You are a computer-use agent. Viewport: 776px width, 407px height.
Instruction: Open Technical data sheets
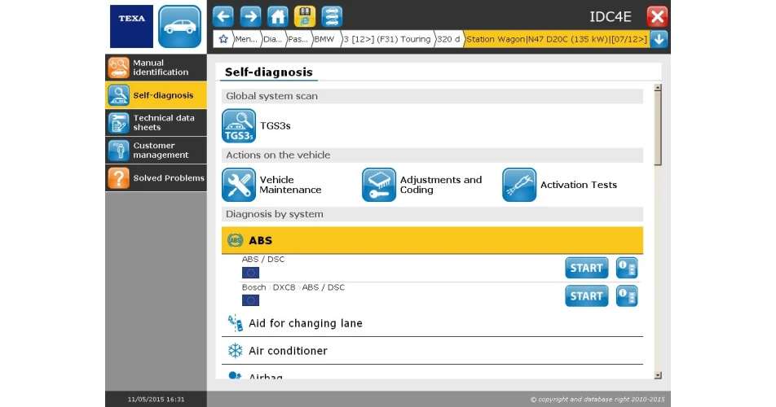pyautogui.click(x=156, y=122)
